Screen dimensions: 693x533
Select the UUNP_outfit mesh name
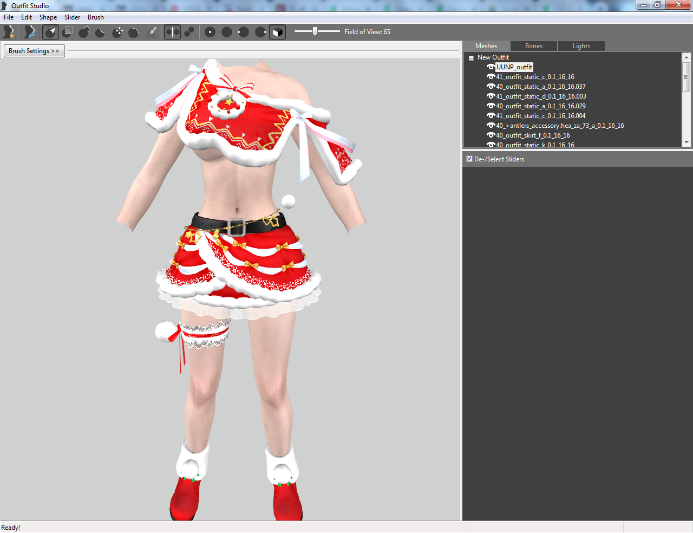click(514, 67)
